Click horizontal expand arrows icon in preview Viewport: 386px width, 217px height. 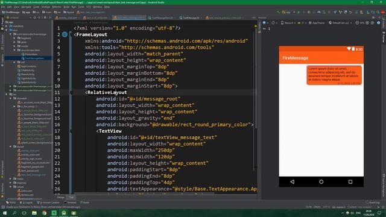(x=264, y=29)
